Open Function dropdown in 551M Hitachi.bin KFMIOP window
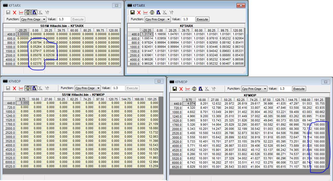The image size is (333, 181). [x=87, y=88]
